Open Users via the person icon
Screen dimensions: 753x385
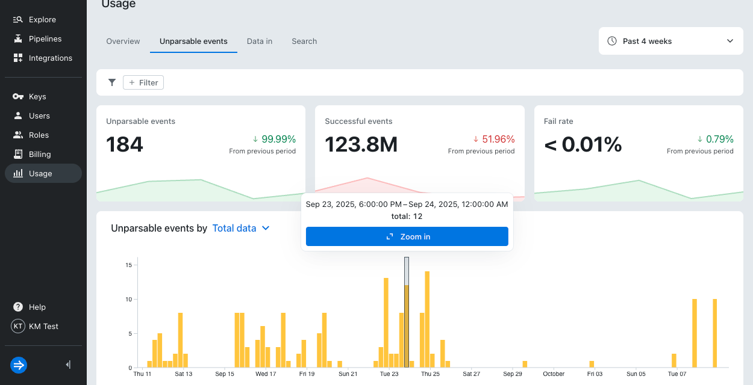(18, 116)
